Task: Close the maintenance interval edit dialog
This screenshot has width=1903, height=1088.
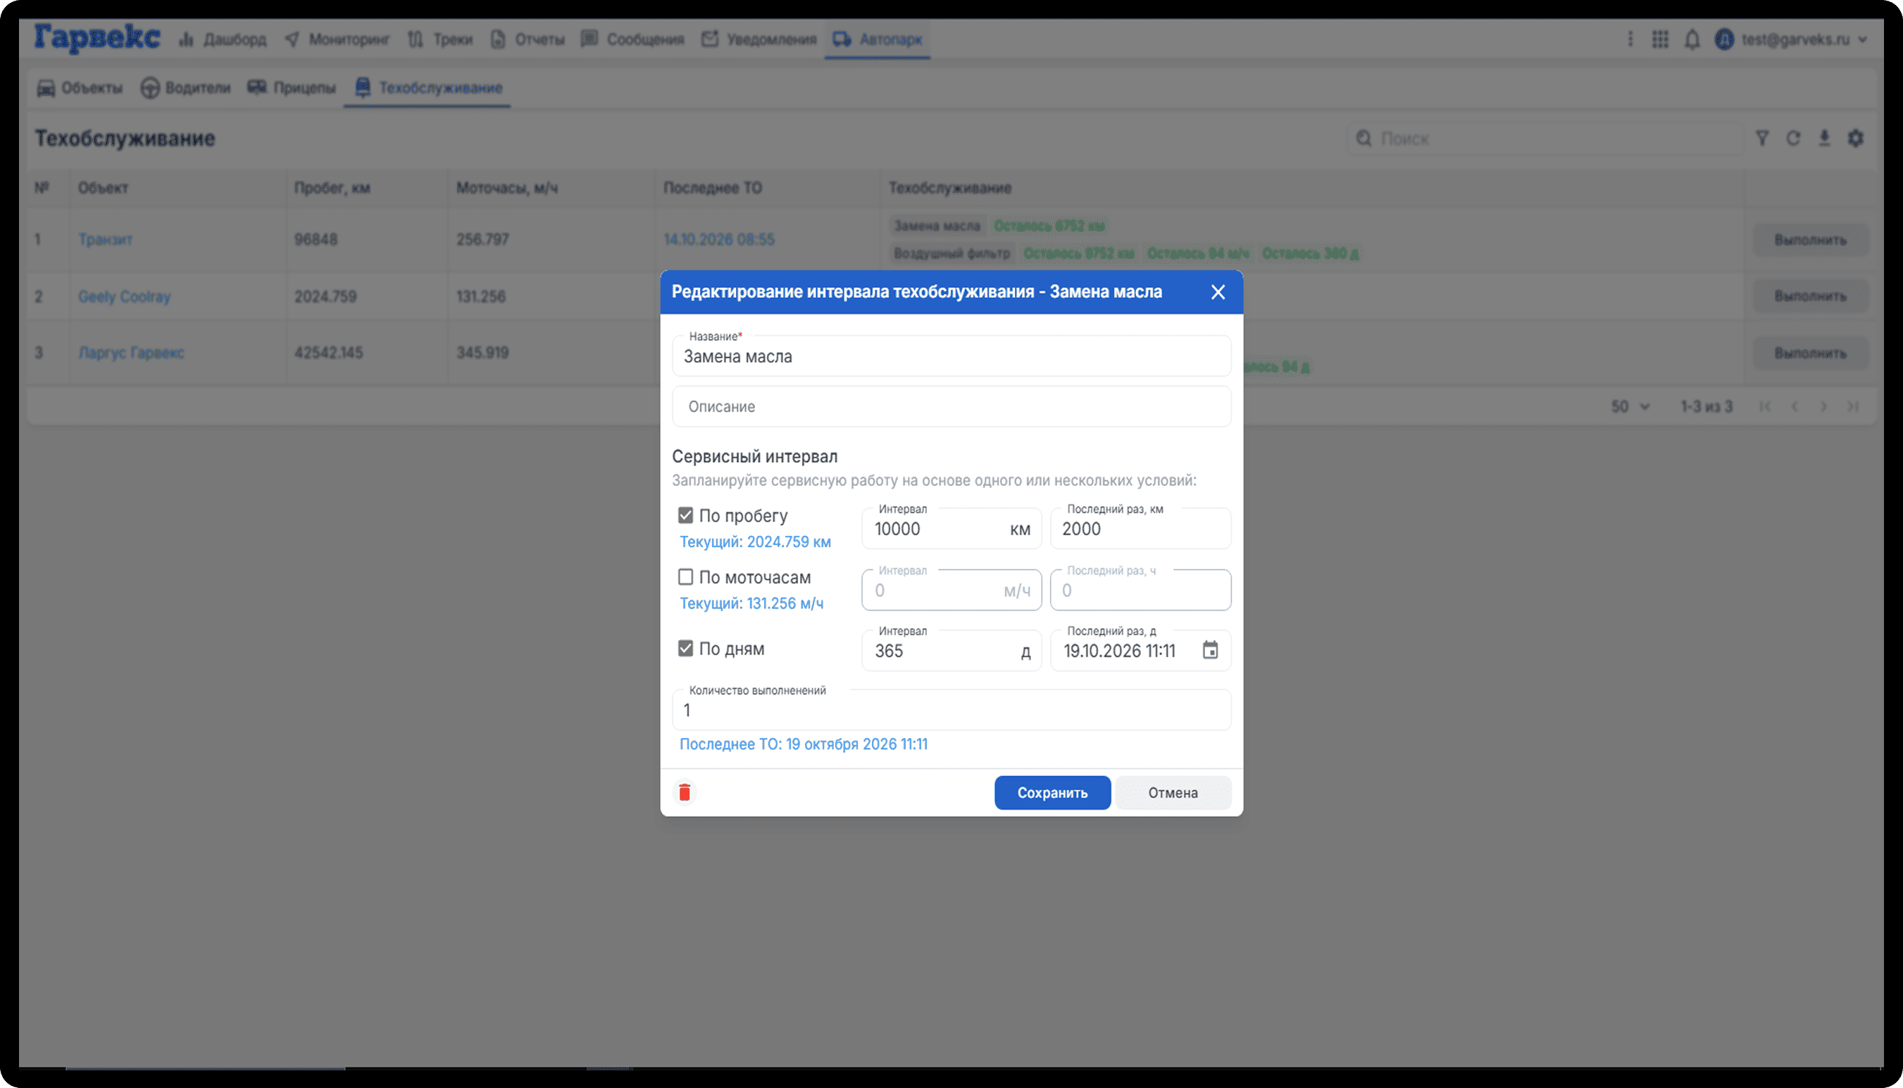Action: tap(1217, 292)
